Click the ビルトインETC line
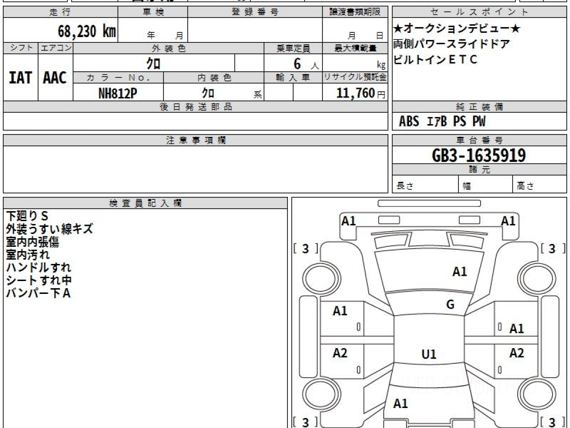Screen dimensions: 570x428 pyautogui.click(x=435, y=59)
